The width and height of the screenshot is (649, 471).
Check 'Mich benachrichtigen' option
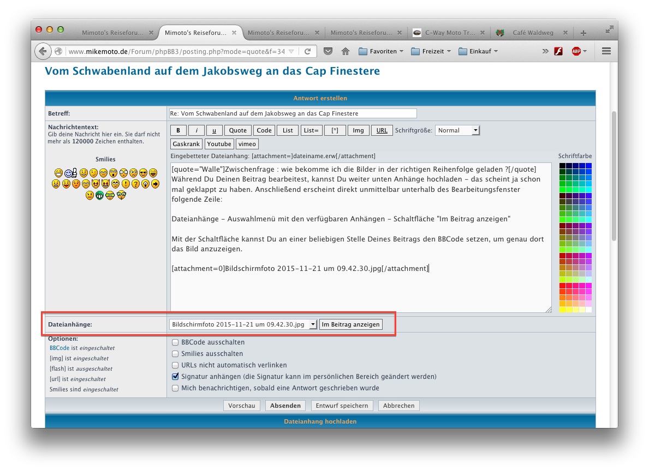coord(175,388)
